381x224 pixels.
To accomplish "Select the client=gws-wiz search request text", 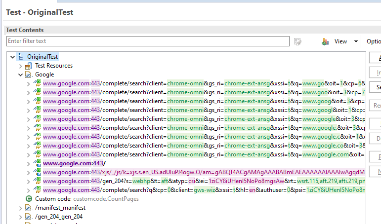I will pyautogui.click(x=204, y=190).
